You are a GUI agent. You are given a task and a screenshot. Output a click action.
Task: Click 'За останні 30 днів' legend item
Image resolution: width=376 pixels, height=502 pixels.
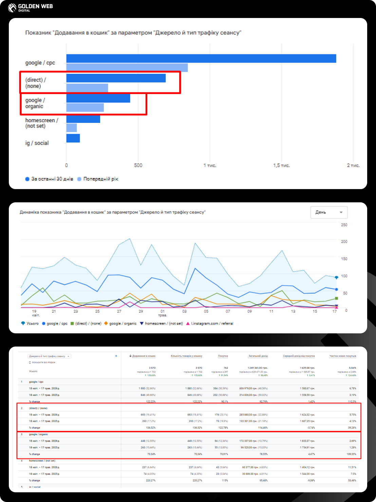(49, 179)
